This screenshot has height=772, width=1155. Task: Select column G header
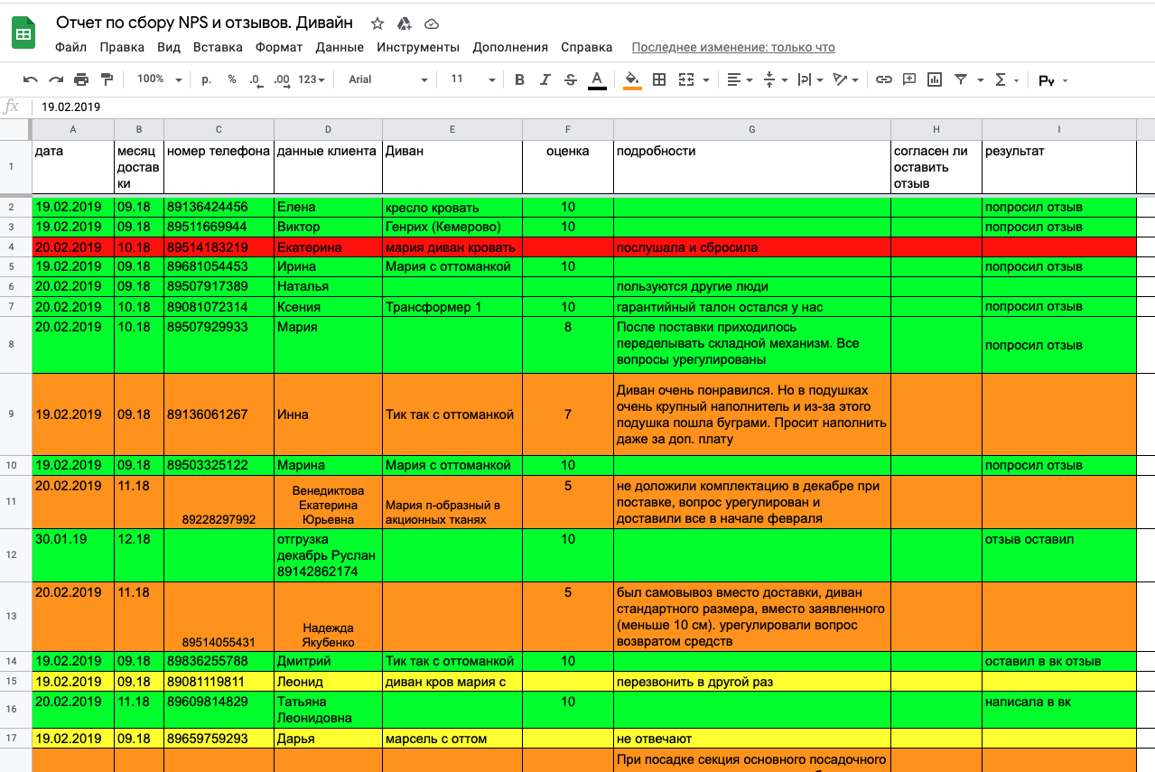[752, 130]
